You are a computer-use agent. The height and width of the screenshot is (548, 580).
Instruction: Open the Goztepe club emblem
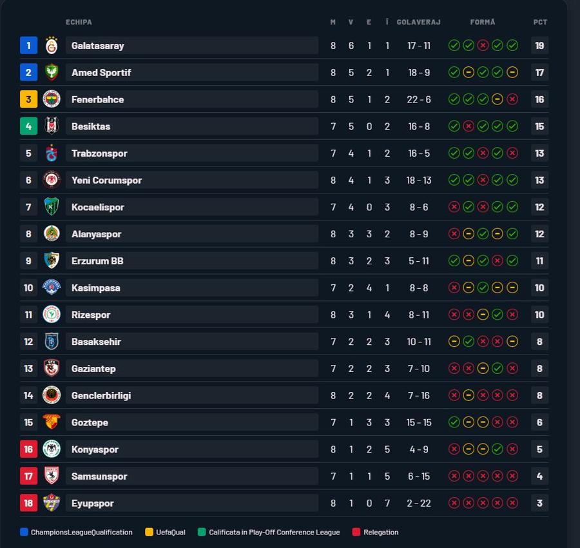52,422
